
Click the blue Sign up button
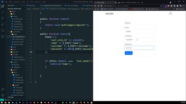(x=128, y=53)
